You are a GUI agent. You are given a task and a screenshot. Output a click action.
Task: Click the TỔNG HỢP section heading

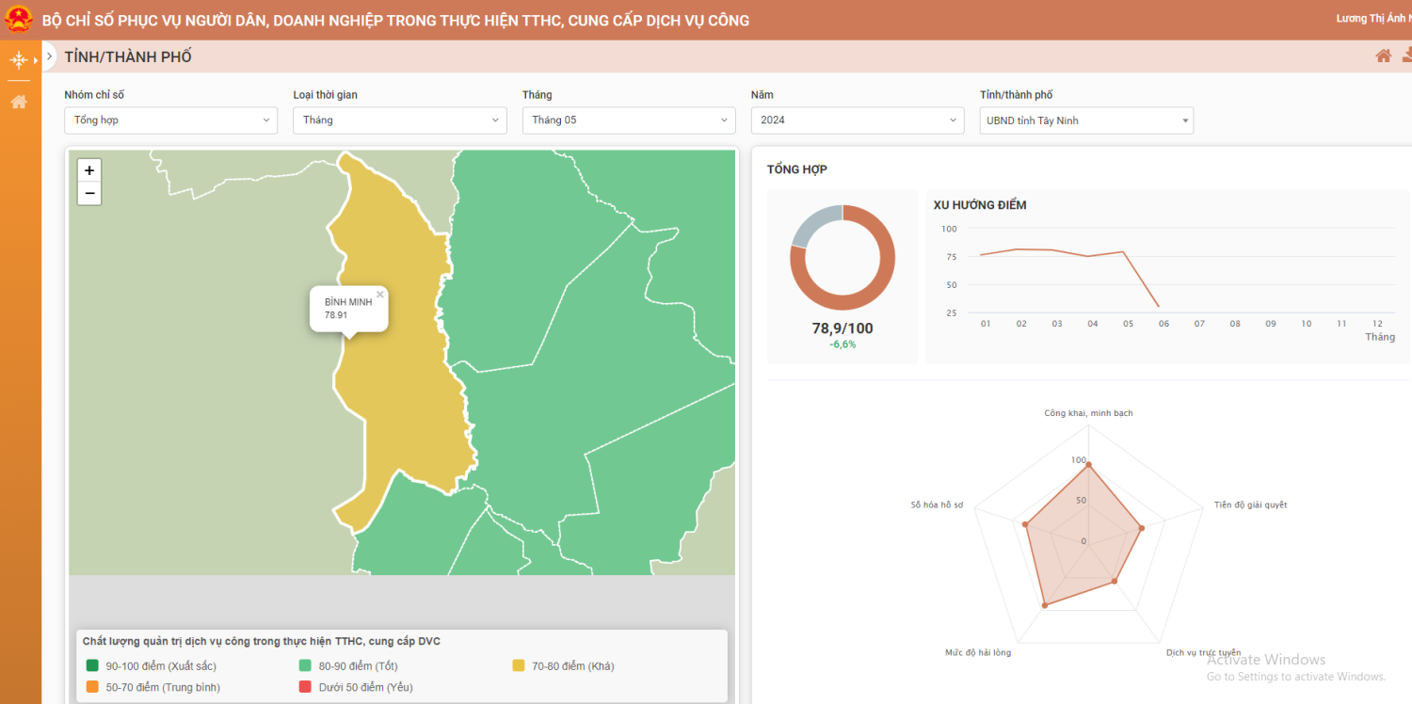point(797,169)
